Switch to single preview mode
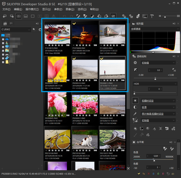 33,16
